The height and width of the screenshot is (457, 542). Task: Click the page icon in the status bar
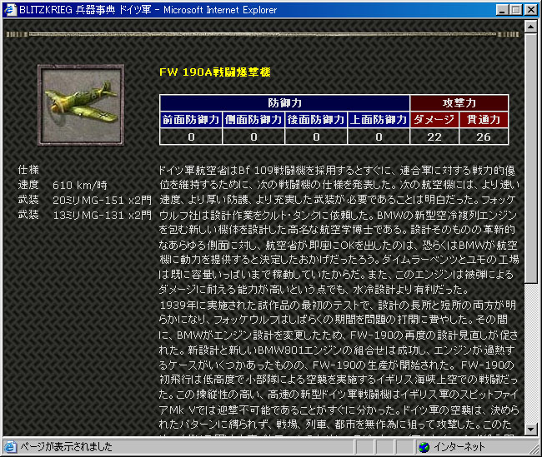11,447
